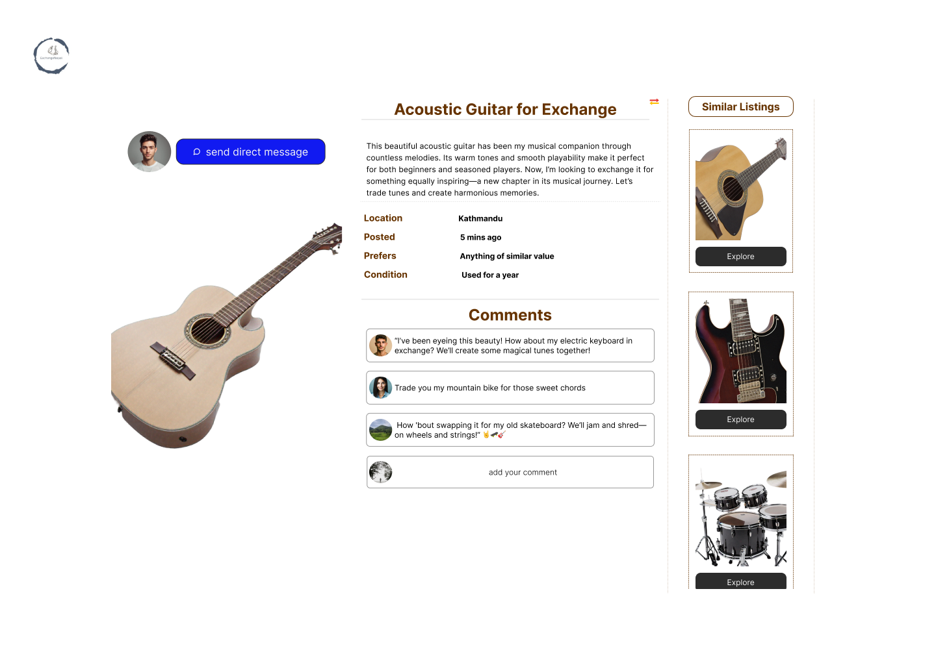The height and width of the screenshot is (665, 936).
Task: Click the Acoustic Guitar for Exchange title
Action: point(505,109)
